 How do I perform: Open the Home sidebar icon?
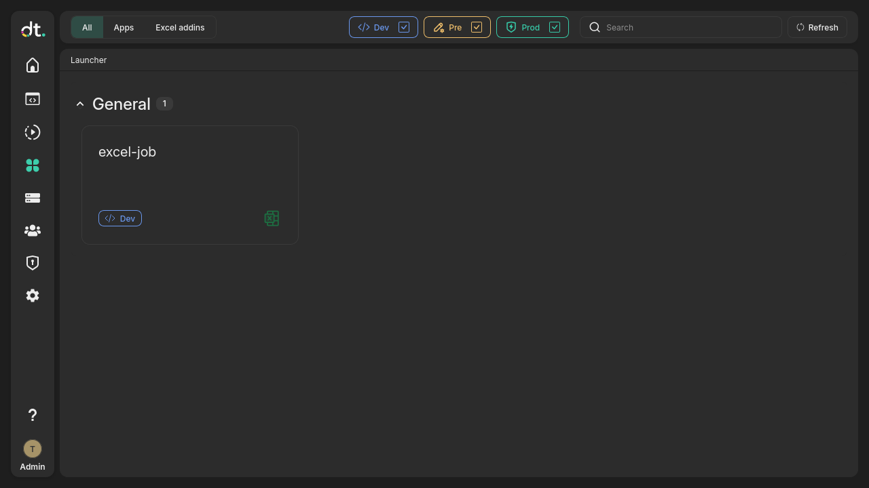pos(33,65)
